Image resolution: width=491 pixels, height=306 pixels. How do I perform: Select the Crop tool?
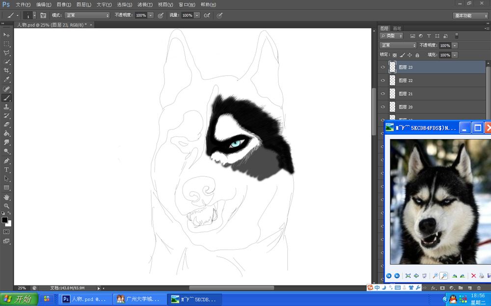click(6, 71)
